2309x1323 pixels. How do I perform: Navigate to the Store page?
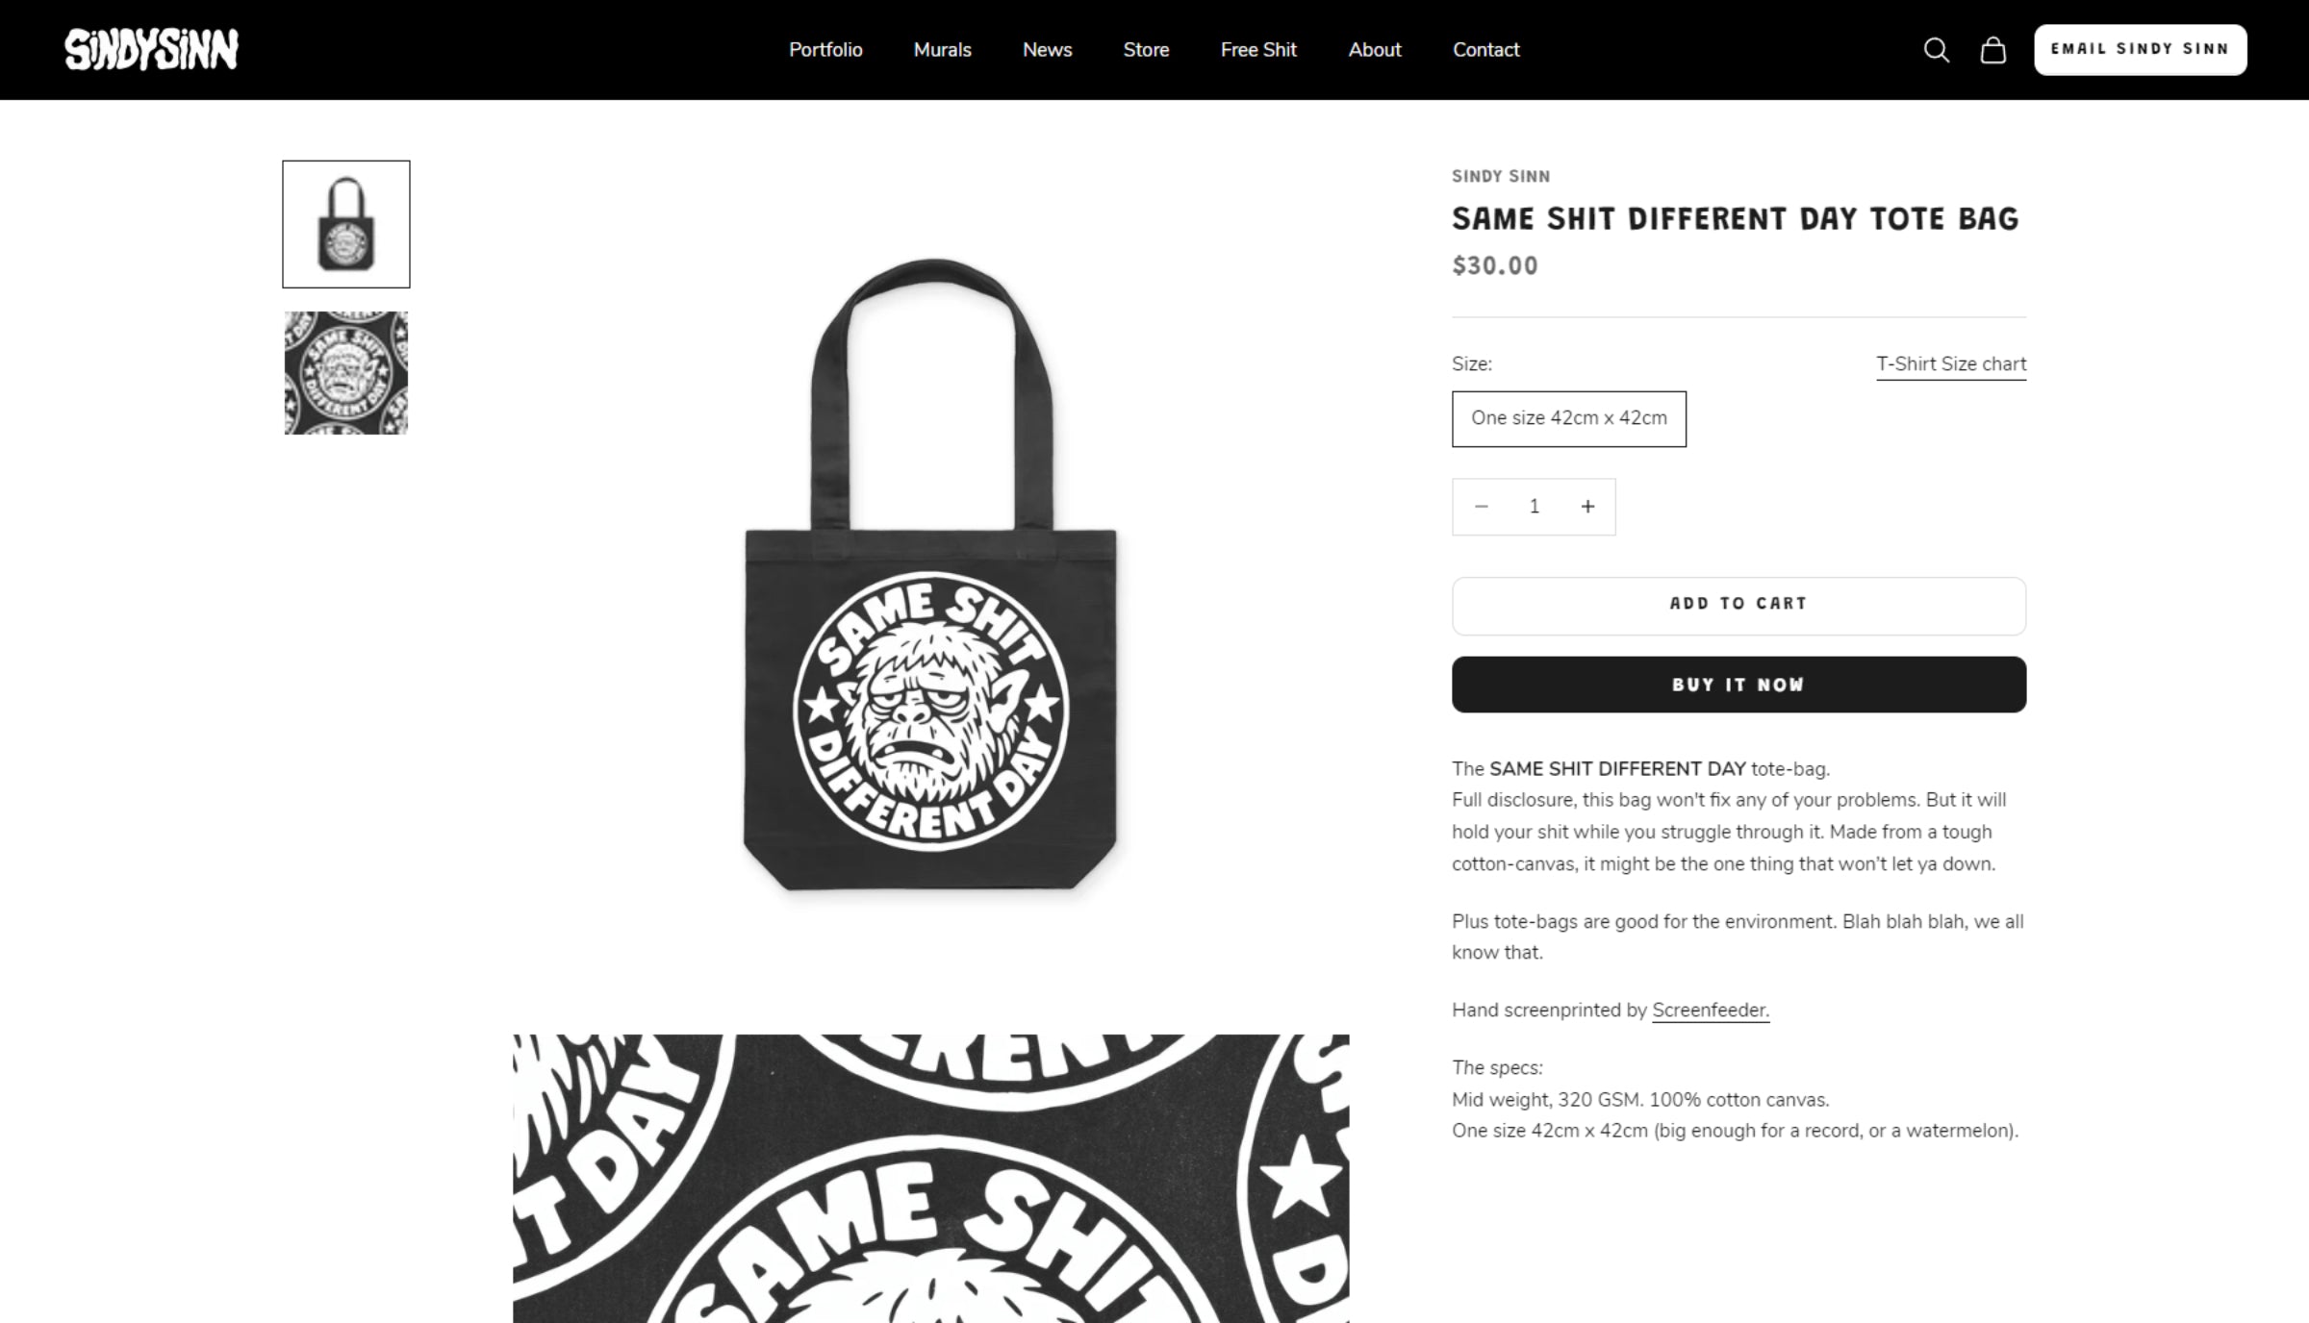pyautogui.click(x=1146, y=50)
